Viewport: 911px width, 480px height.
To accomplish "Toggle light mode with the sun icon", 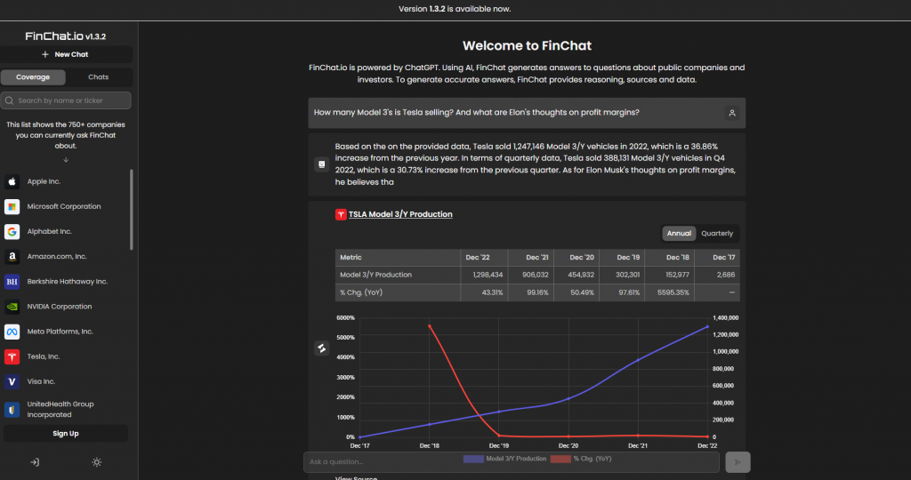I will tap(96, 462).
